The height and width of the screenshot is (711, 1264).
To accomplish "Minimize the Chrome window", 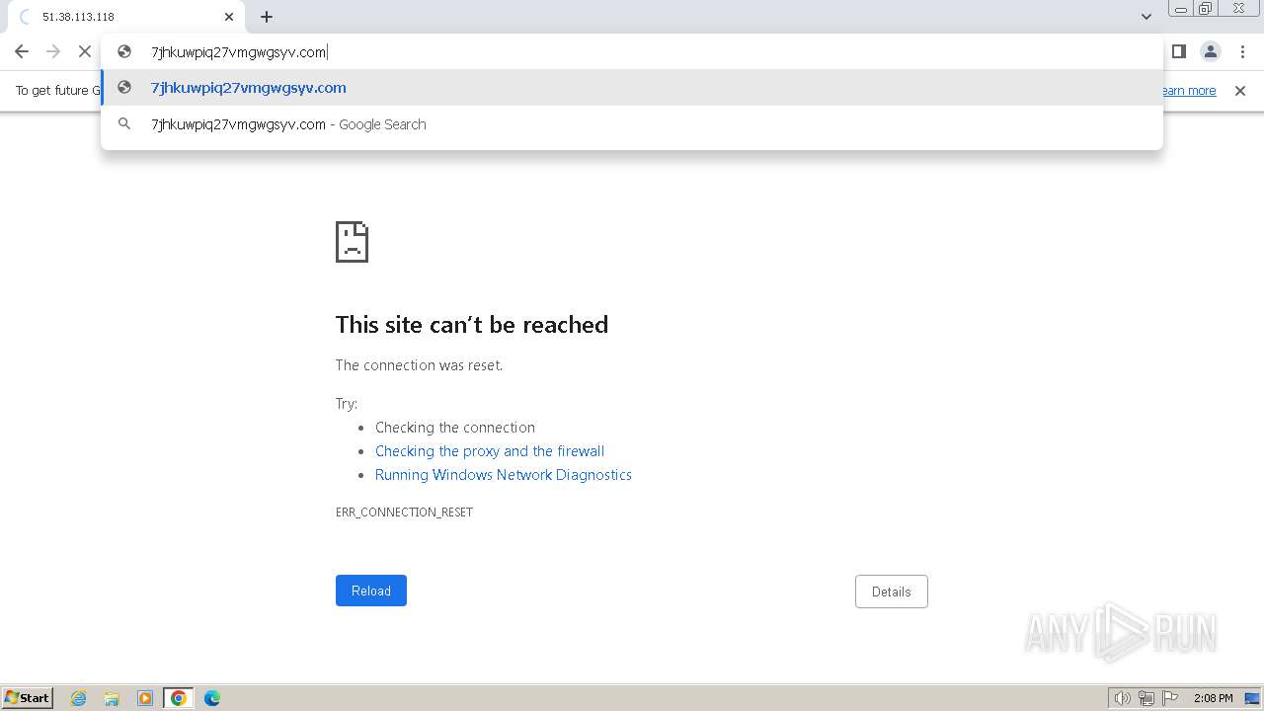I will pyautogui.click(x=1181, y=9).
